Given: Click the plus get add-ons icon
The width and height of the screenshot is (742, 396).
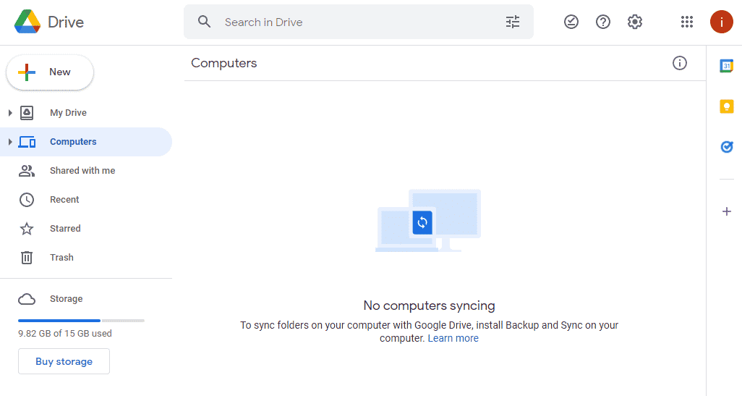Looking at the screenshot, I should pyautogui.click(x=726, y=211).
